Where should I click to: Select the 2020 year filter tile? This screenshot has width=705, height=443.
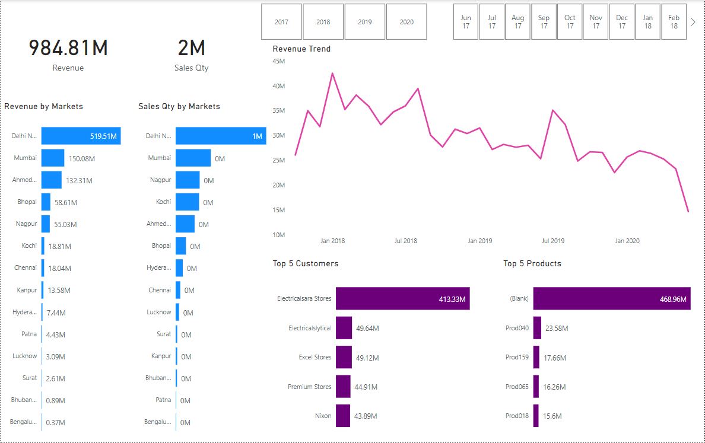407,21
